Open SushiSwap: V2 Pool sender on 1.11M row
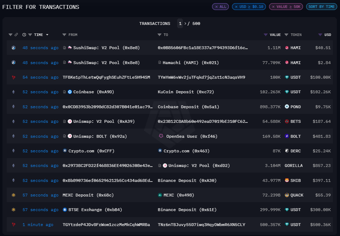The image size is (340, 236). (107, 48)
